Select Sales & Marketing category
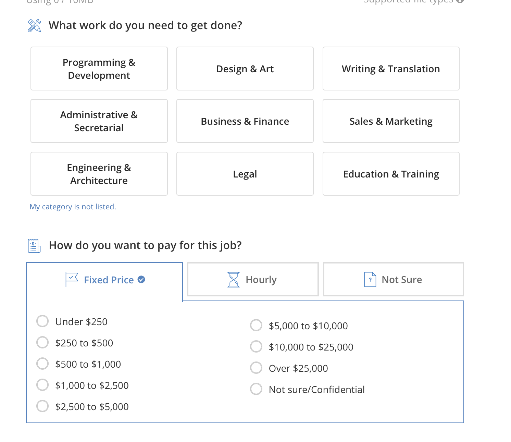This screenshot has height=442, width=511. click(391, 121)
